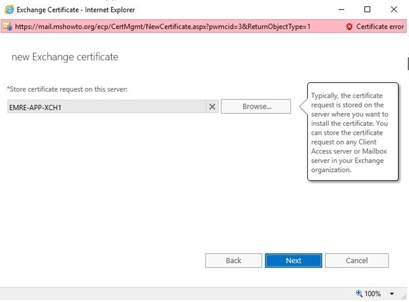The image size is (409, 302).
Task: Close the Exchange Certificate window
Action: (394, 9)
